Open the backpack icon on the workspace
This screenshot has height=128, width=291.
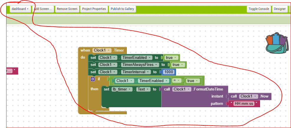(277, 43)
